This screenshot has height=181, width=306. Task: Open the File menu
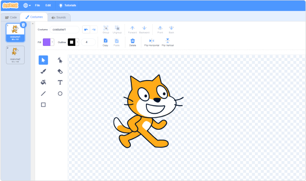tap(37, 5)
